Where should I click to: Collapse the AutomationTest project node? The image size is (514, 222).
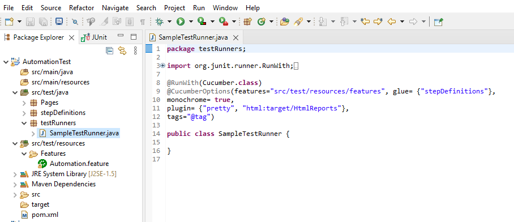pyautogui.click(x=6, y=62)
